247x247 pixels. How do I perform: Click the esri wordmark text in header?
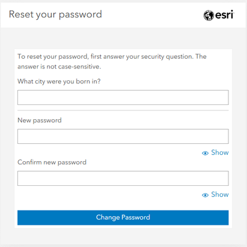225,15
